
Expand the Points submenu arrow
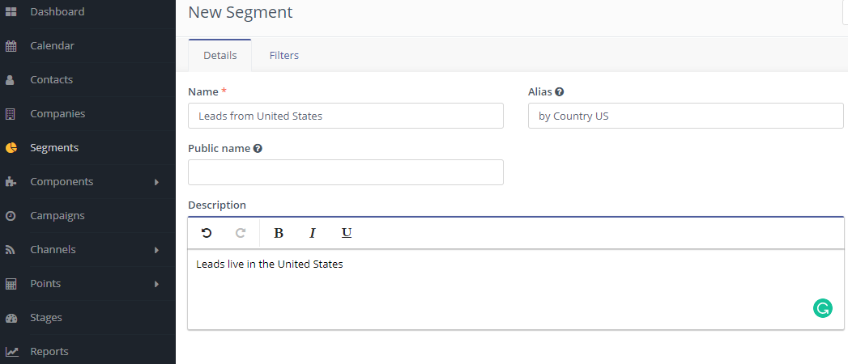[x=156, y=284]
